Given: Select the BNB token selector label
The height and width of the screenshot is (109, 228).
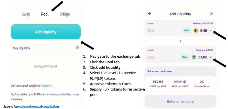Looking at the screenshot, I should pos(204,30).
